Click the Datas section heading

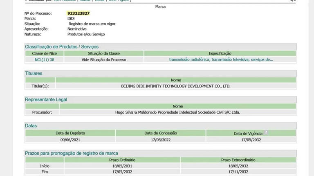pos(31,126)
